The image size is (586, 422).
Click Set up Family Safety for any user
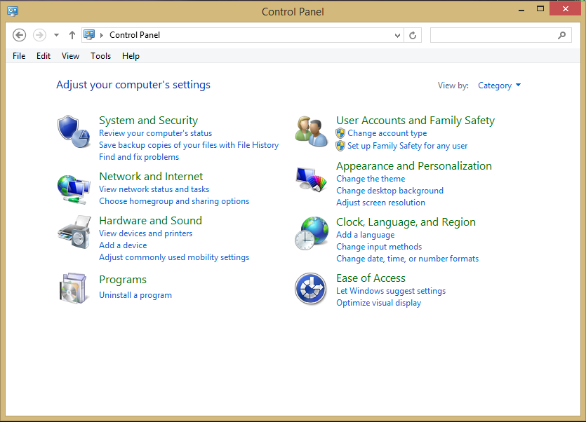click(x=407, y=146)
